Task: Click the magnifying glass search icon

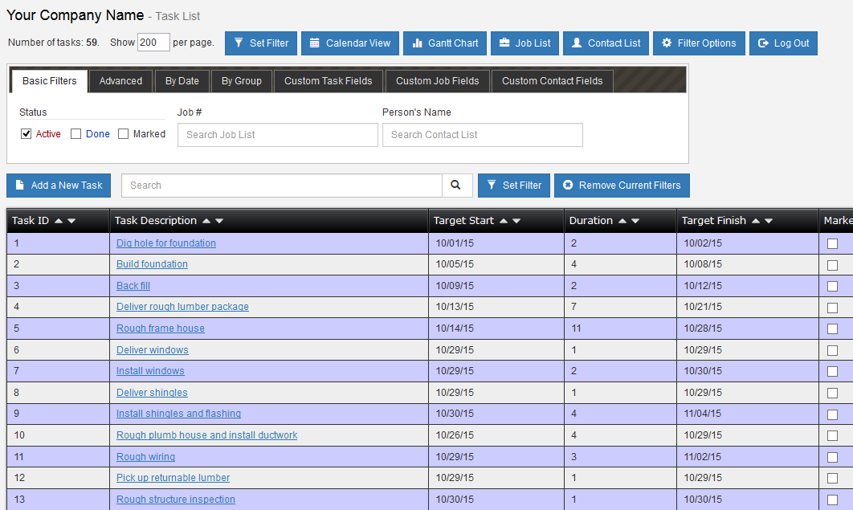Action: 457,185
